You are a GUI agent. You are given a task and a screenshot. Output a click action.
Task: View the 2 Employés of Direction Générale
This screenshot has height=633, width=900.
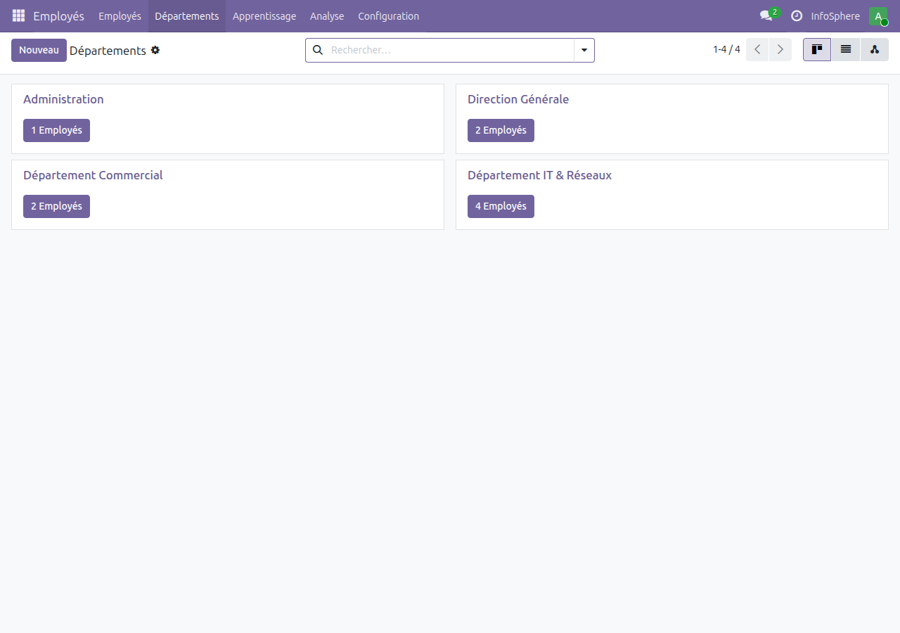click(x=501, y=130)
